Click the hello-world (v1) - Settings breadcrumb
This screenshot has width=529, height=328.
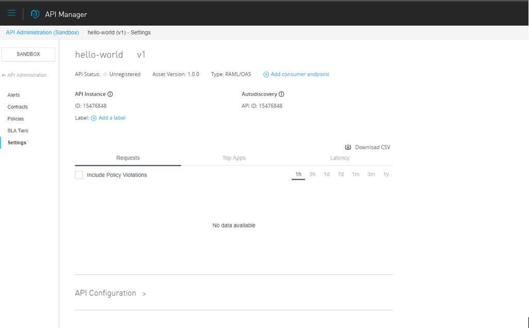[119, 33]
